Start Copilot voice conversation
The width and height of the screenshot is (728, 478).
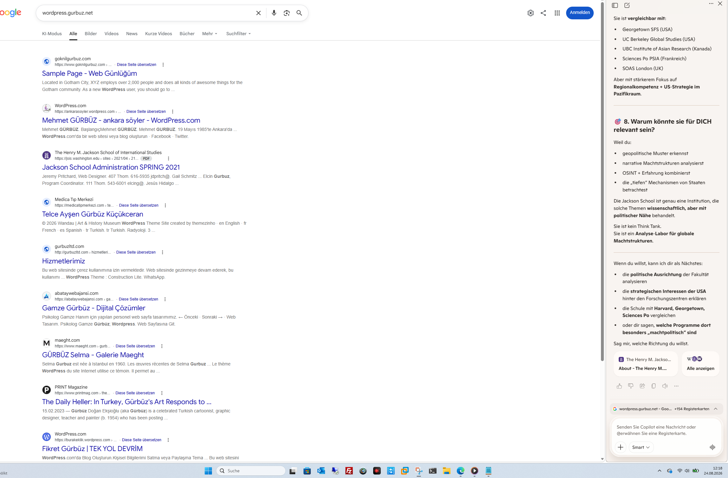[x=712, y=447]
